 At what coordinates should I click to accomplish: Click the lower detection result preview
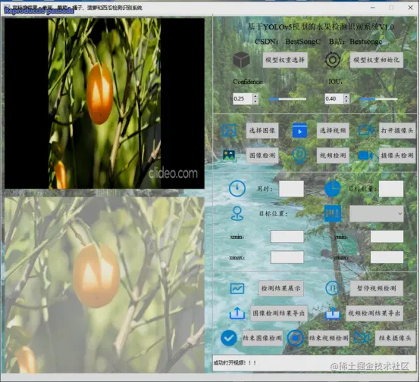[105, 285]
